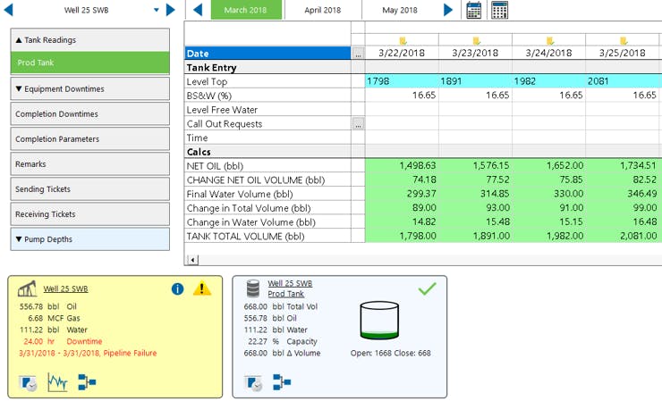Click note flag icon above 3/25/2018
This screenshot has height=401, width=662.
[624, 40]
